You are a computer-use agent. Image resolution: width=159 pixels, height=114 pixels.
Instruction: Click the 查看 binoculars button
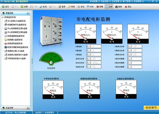(x=118, y=7)
